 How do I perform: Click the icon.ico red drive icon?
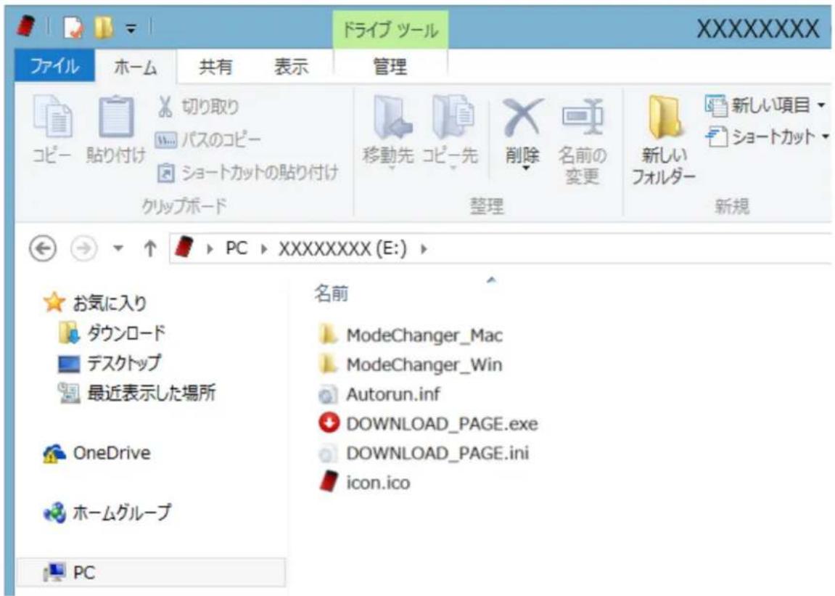coord(329,482)
